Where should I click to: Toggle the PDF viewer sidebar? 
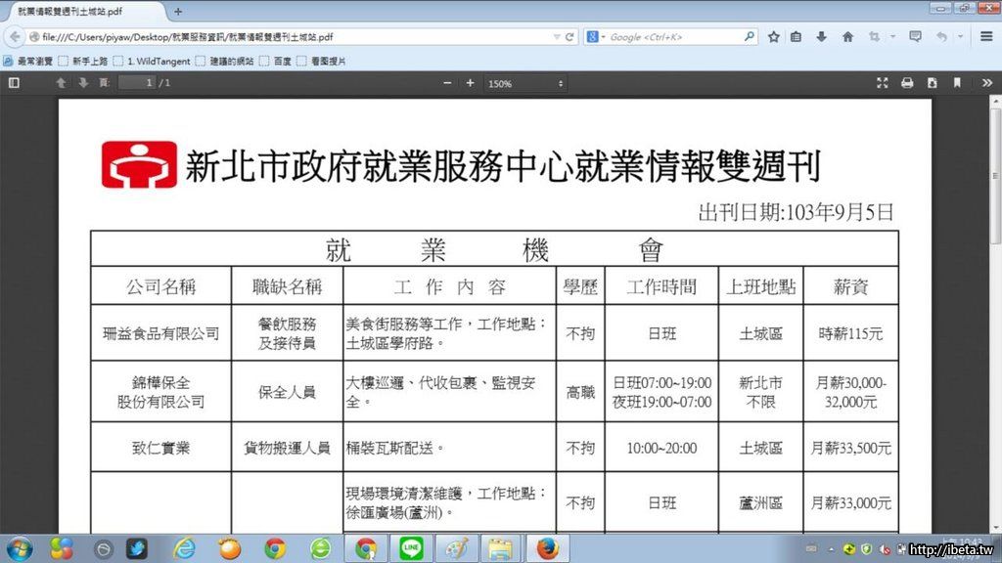tap(14, 83)
